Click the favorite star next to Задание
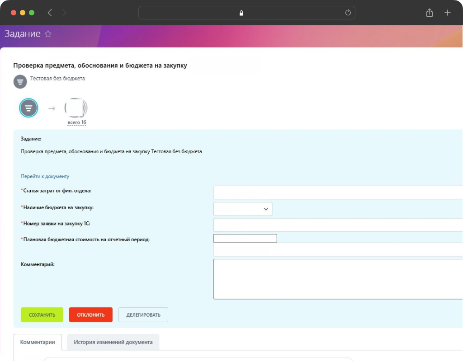 [x=48, y=34]
